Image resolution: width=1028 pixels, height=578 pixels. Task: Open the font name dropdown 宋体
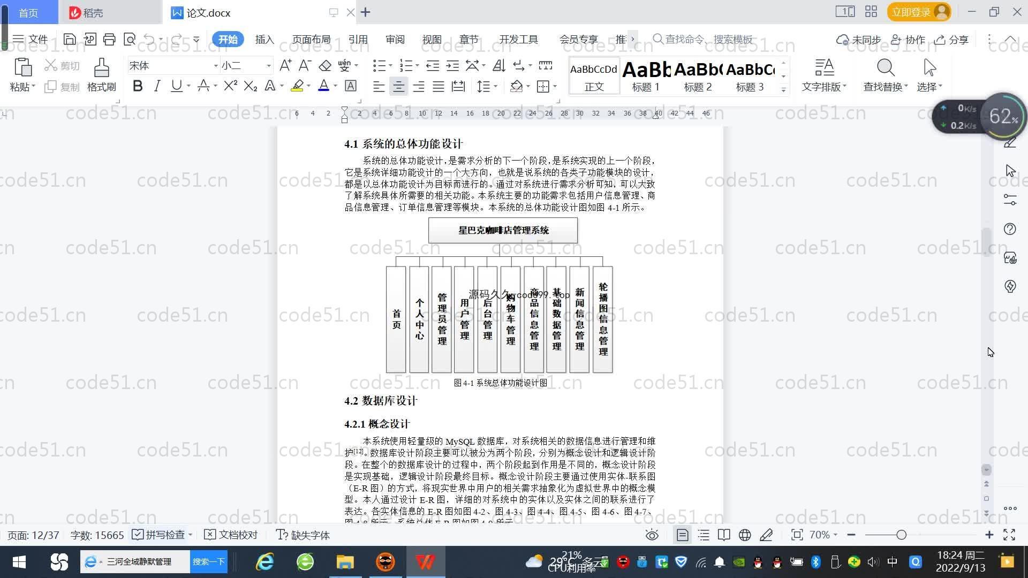216,66
